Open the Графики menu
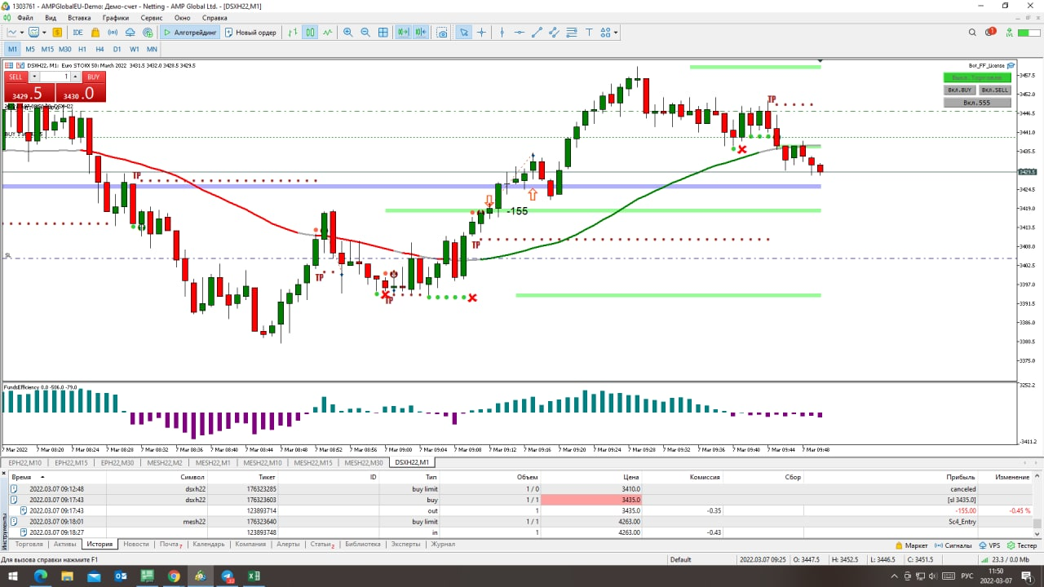This screenshot has height=587, width=1044. point(116,17)
